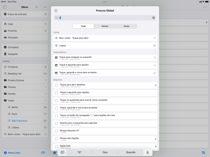Choose the Quando keyboard suggestion
This screenshot has width=210, height=157.
[x=130, y=152]
